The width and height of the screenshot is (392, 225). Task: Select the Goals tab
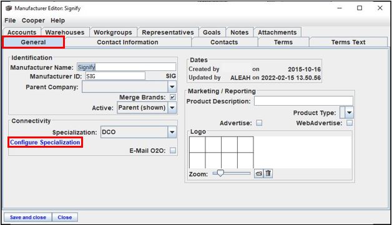[212, 32]
